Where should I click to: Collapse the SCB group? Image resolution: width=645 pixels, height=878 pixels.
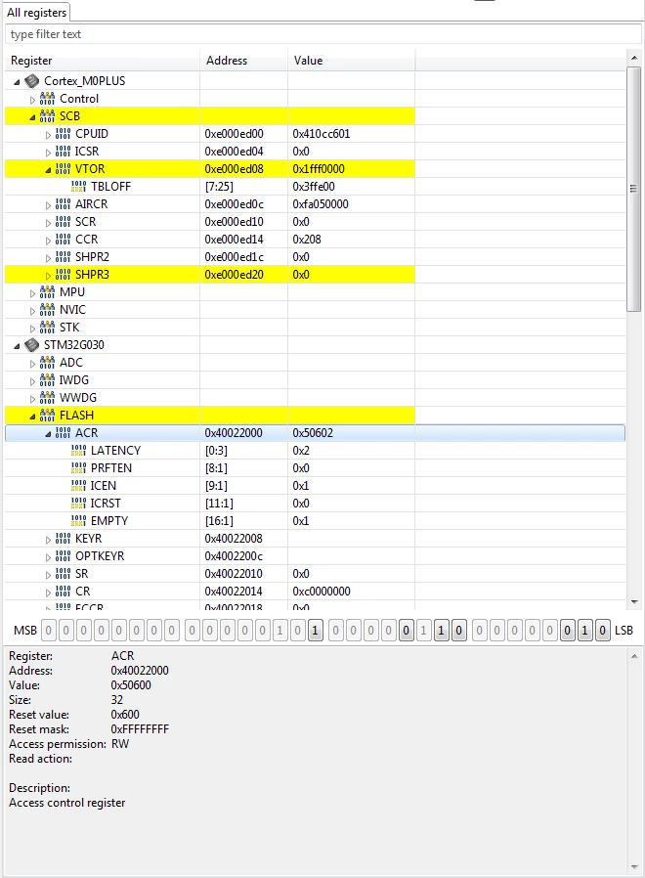pyautogui.click(x=32, y=117)
